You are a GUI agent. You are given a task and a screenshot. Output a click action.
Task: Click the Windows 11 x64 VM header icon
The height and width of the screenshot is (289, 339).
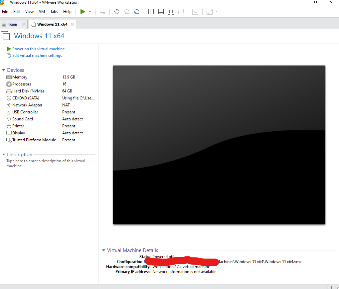[x=5, y=36]
